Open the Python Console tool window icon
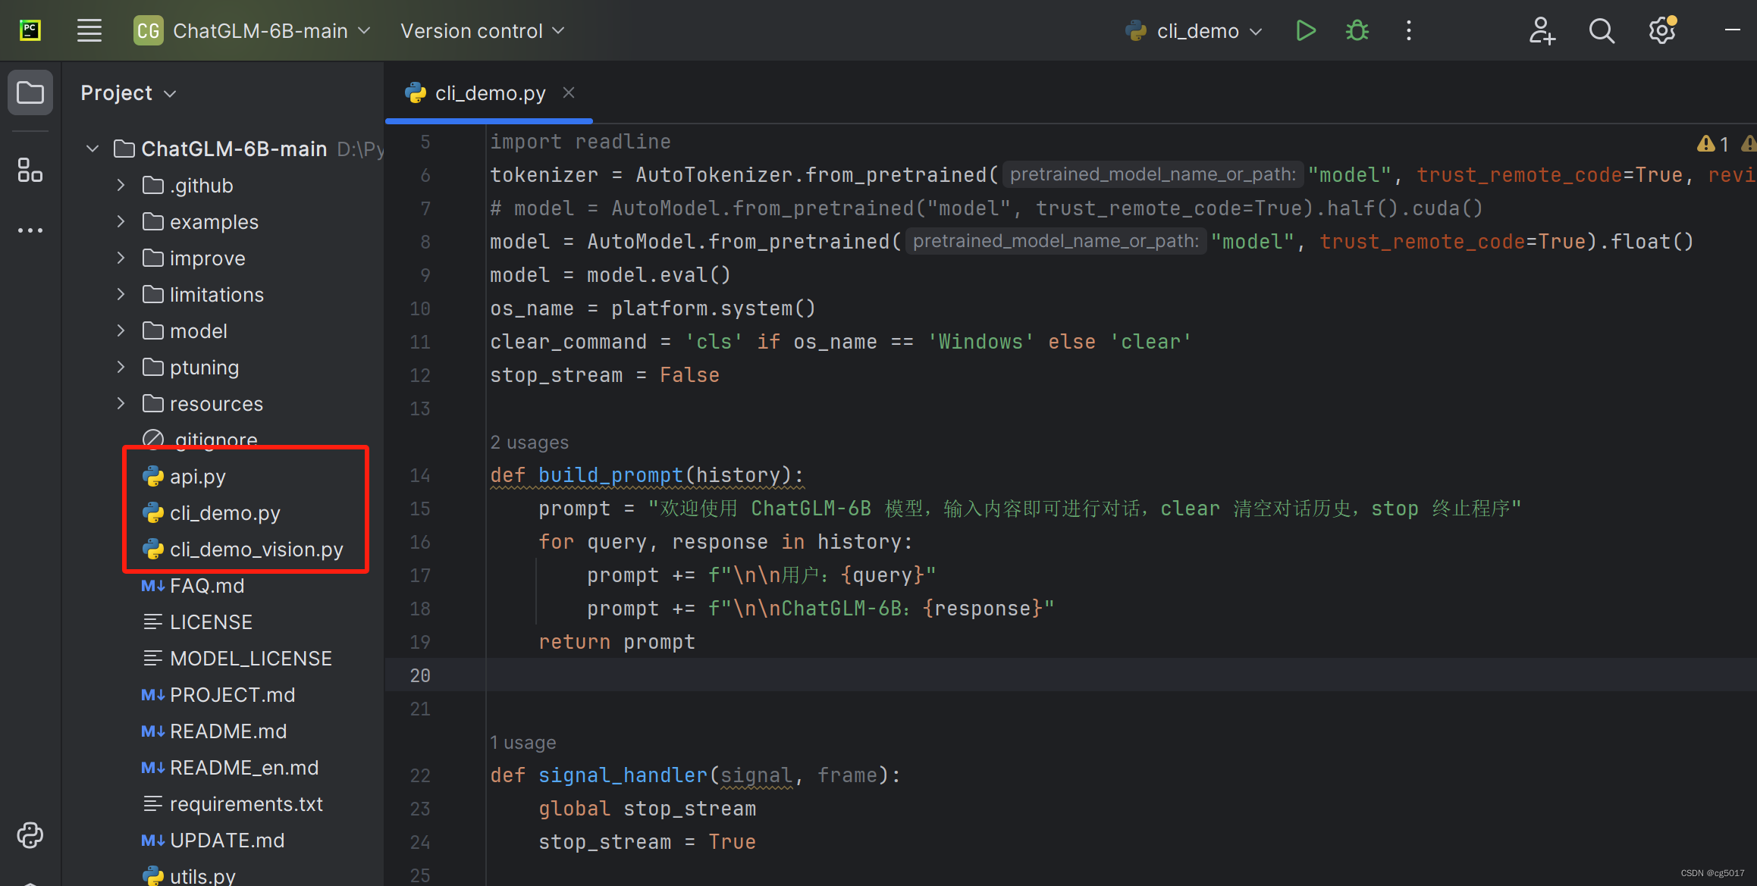 click(30, 835)
